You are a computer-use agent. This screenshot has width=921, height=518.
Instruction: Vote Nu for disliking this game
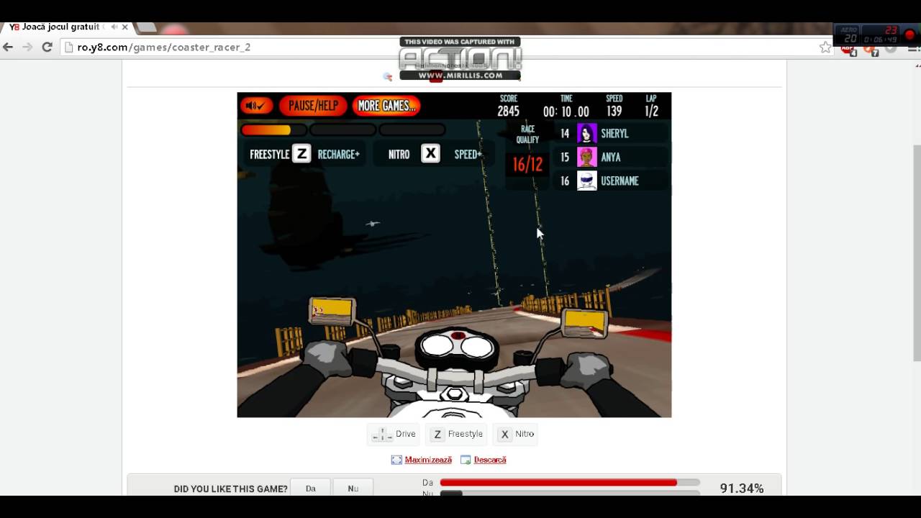[353, 489]
